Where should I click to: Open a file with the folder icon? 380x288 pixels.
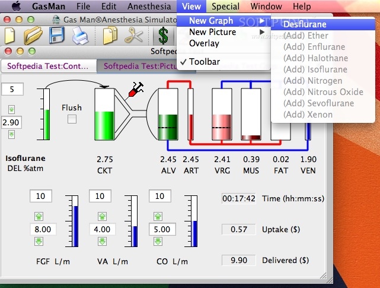tap(33, 36)
